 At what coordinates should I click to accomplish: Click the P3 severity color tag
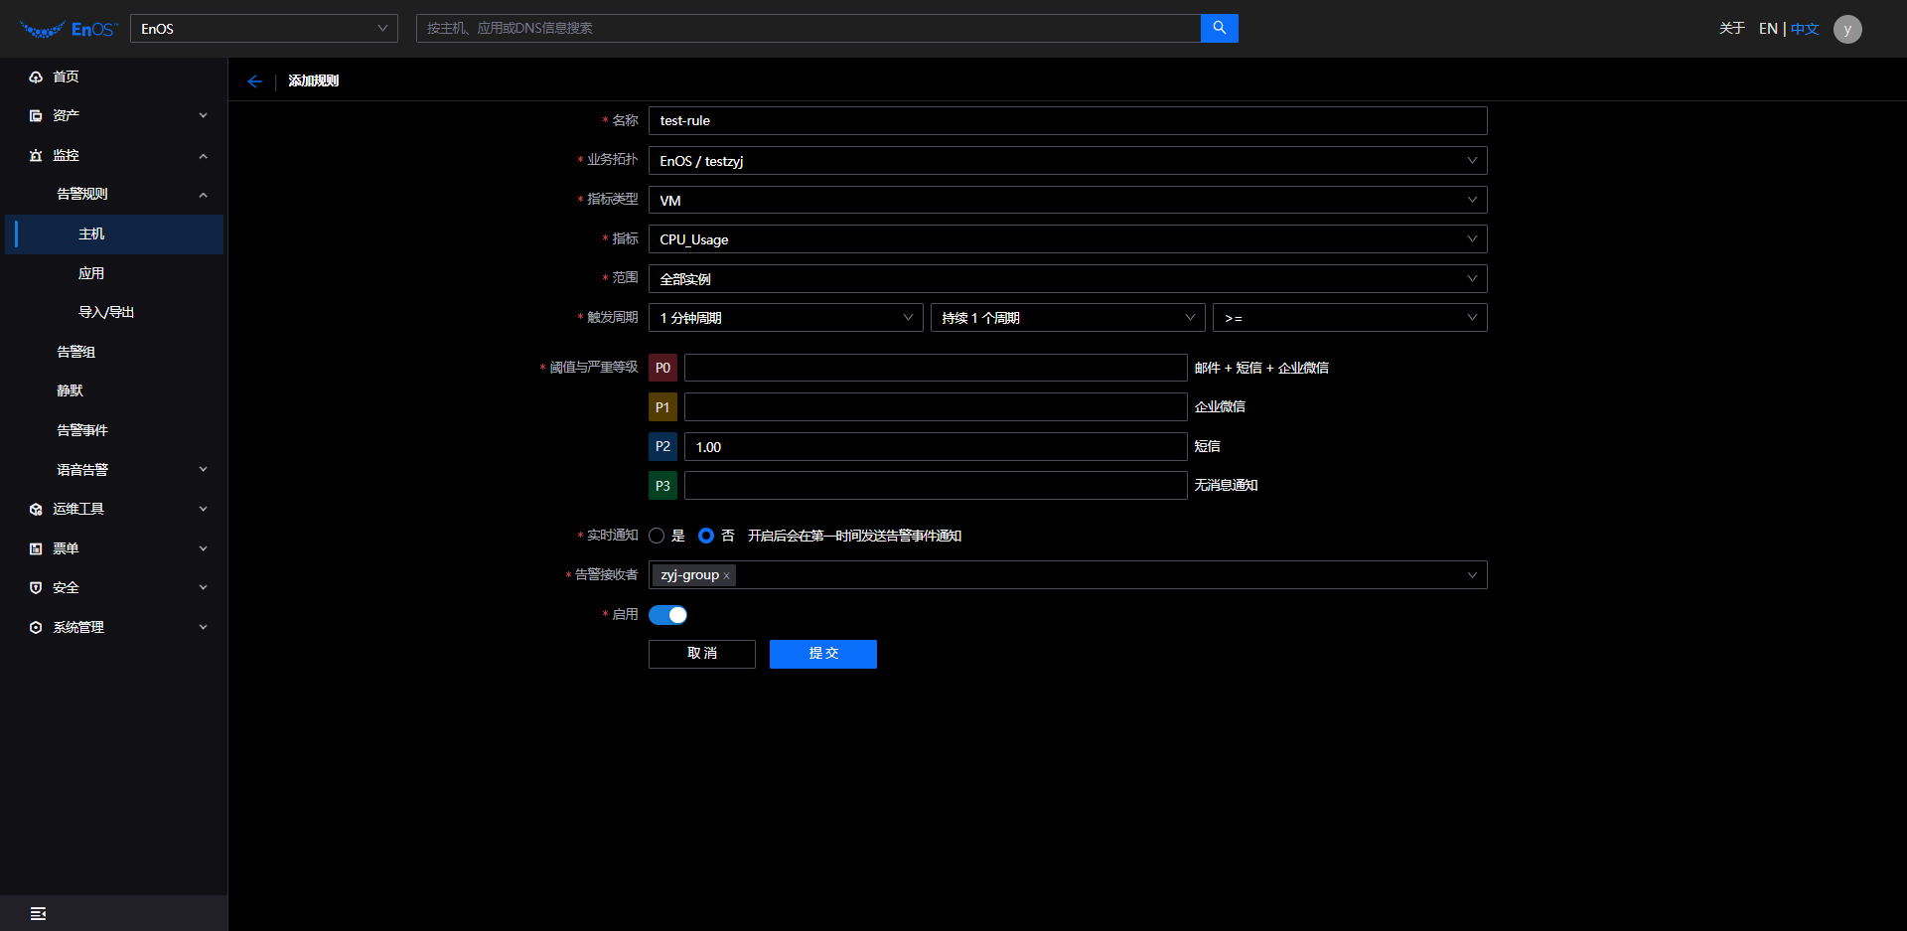[662, 486]
